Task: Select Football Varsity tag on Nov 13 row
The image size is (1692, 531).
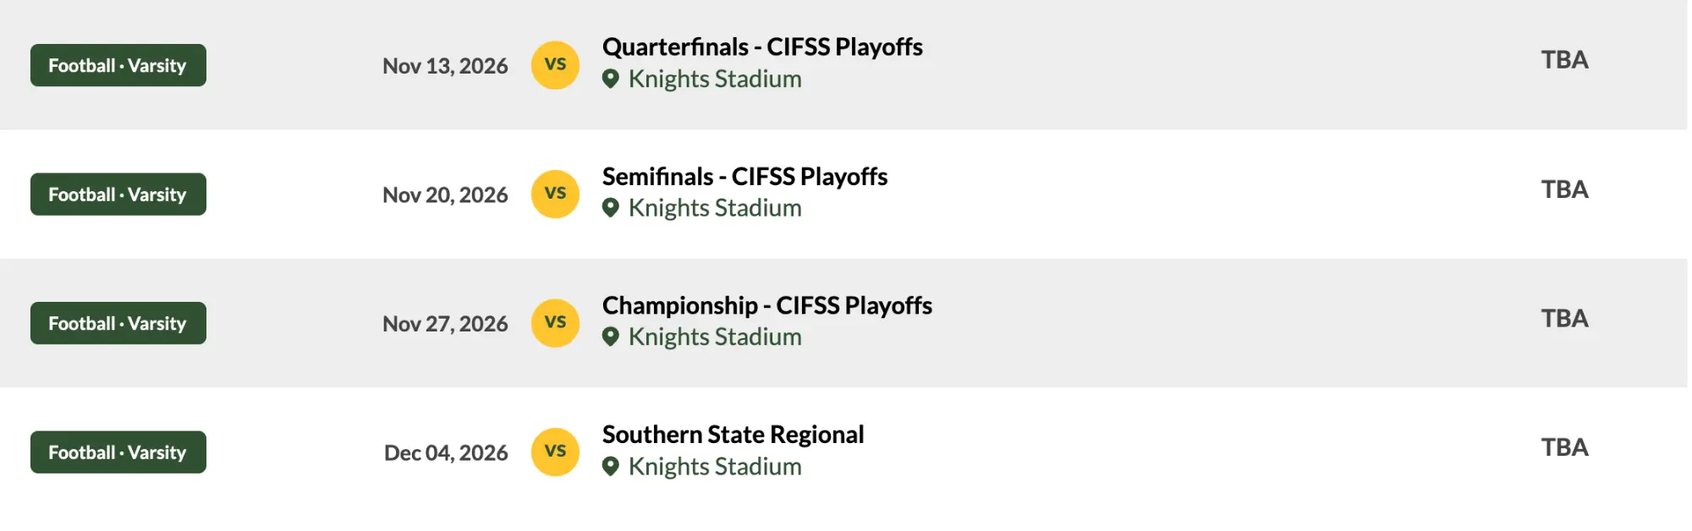Action: [118, 65]
